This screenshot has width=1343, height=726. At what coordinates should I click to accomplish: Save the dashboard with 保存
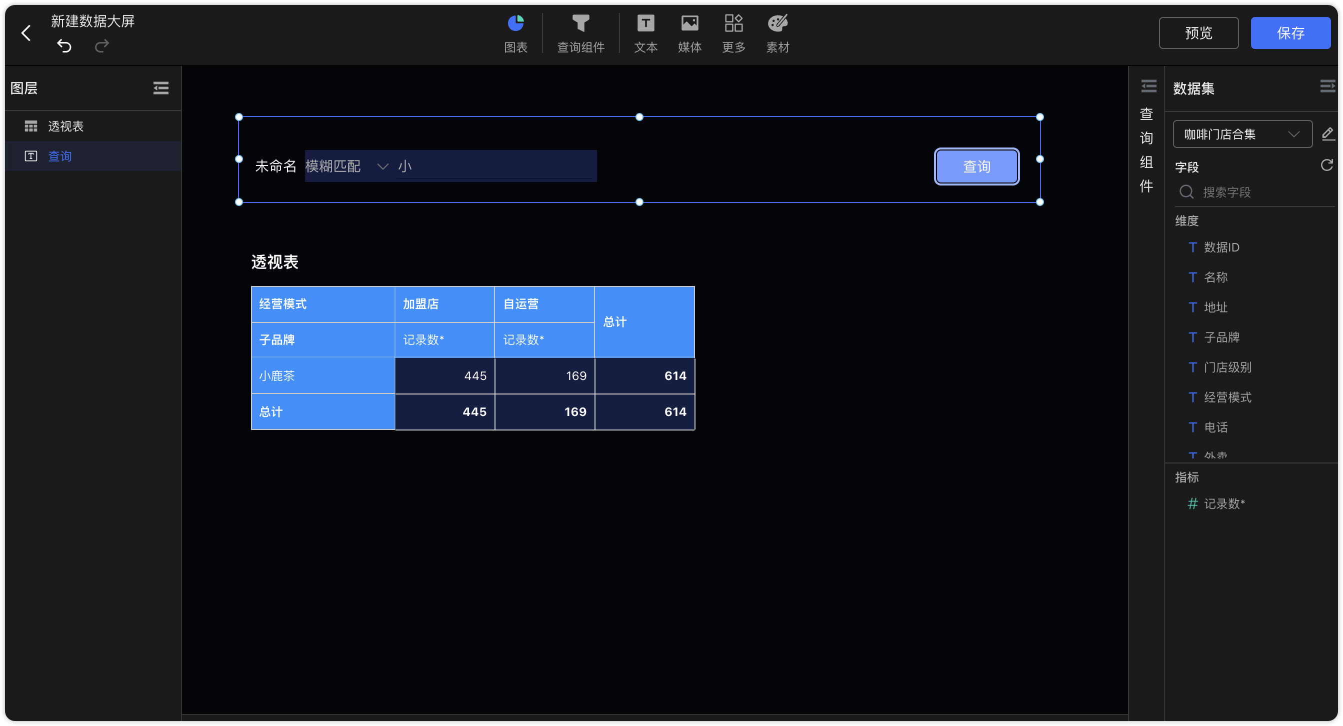tap(1290, 33)
